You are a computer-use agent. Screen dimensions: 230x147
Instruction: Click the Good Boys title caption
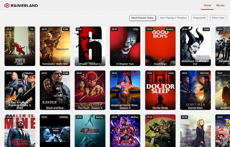coord(160,64)
